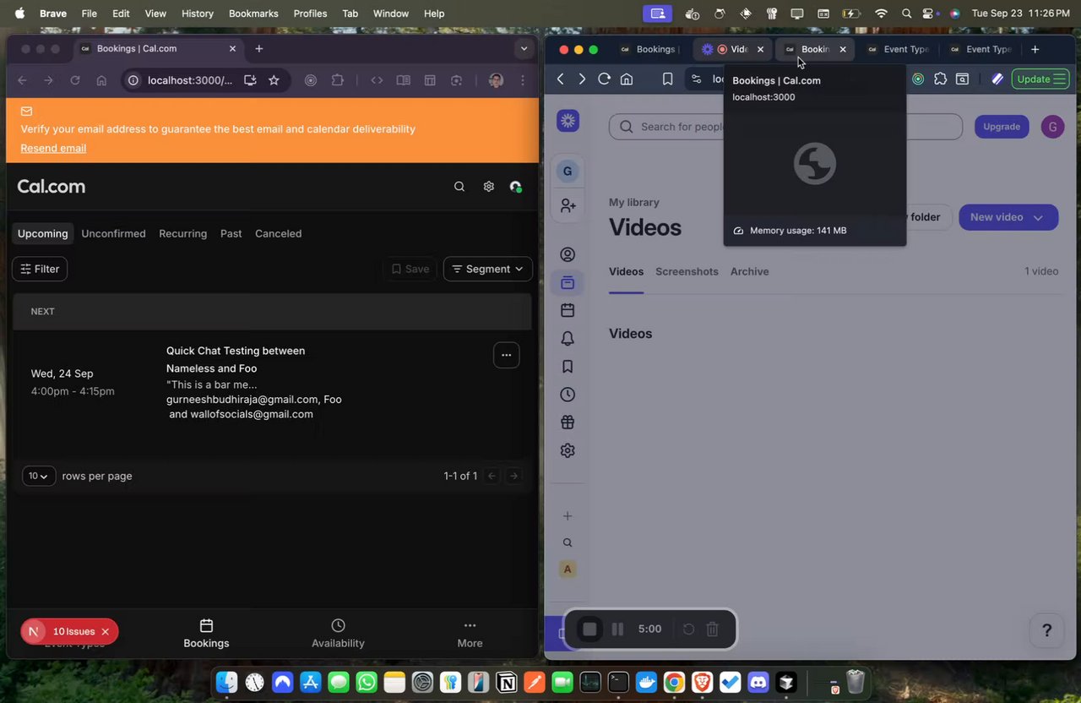Open invite people icon in Loom sidebar
The width and height of the screenshot is (1081, 703).
coord(568,205)
